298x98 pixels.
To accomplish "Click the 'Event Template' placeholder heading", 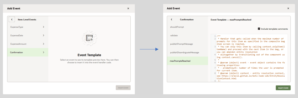I will click(89, 55).
